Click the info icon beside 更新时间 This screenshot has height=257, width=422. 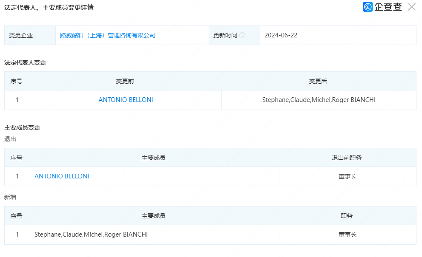(242, 36)
